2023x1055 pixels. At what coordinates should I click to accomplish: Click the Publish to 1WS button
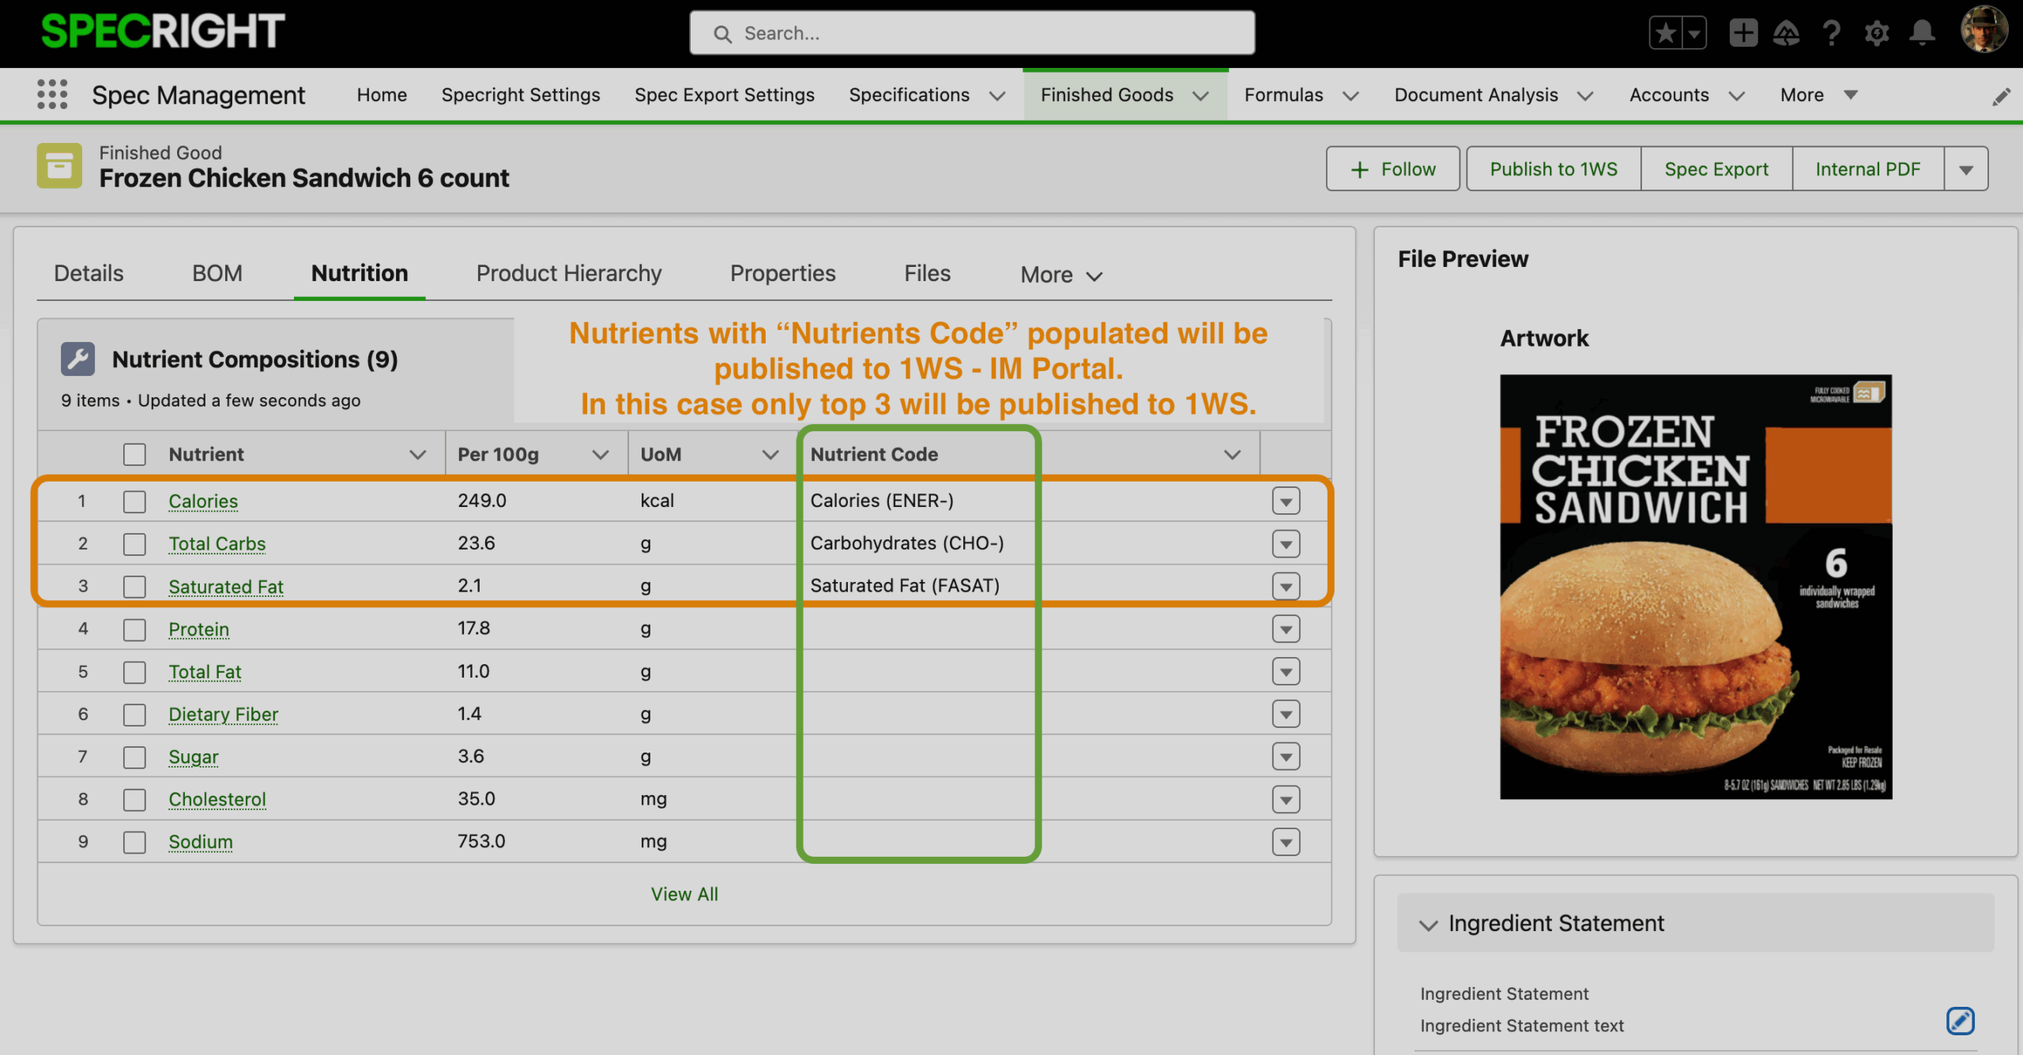(x=1553, y=169)
